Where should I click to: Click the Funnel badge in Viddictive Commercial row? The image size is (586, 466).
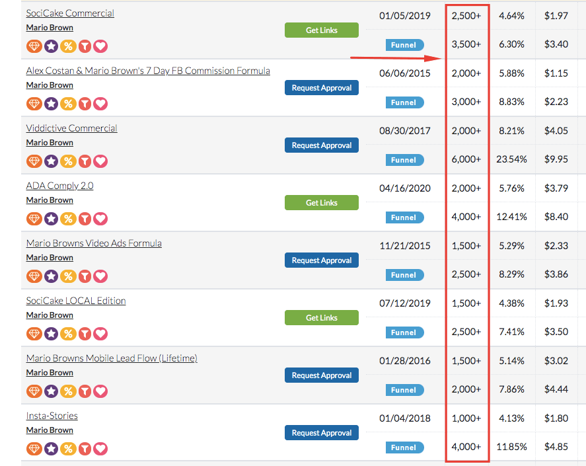[x=405, y=160]
